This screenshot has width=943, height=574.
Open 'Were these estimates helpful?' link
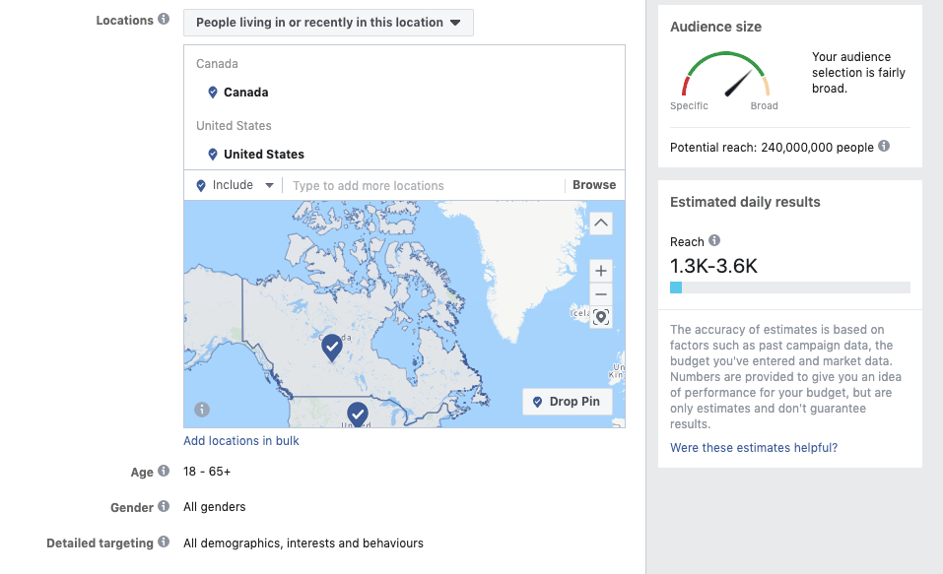coord(754,448)
